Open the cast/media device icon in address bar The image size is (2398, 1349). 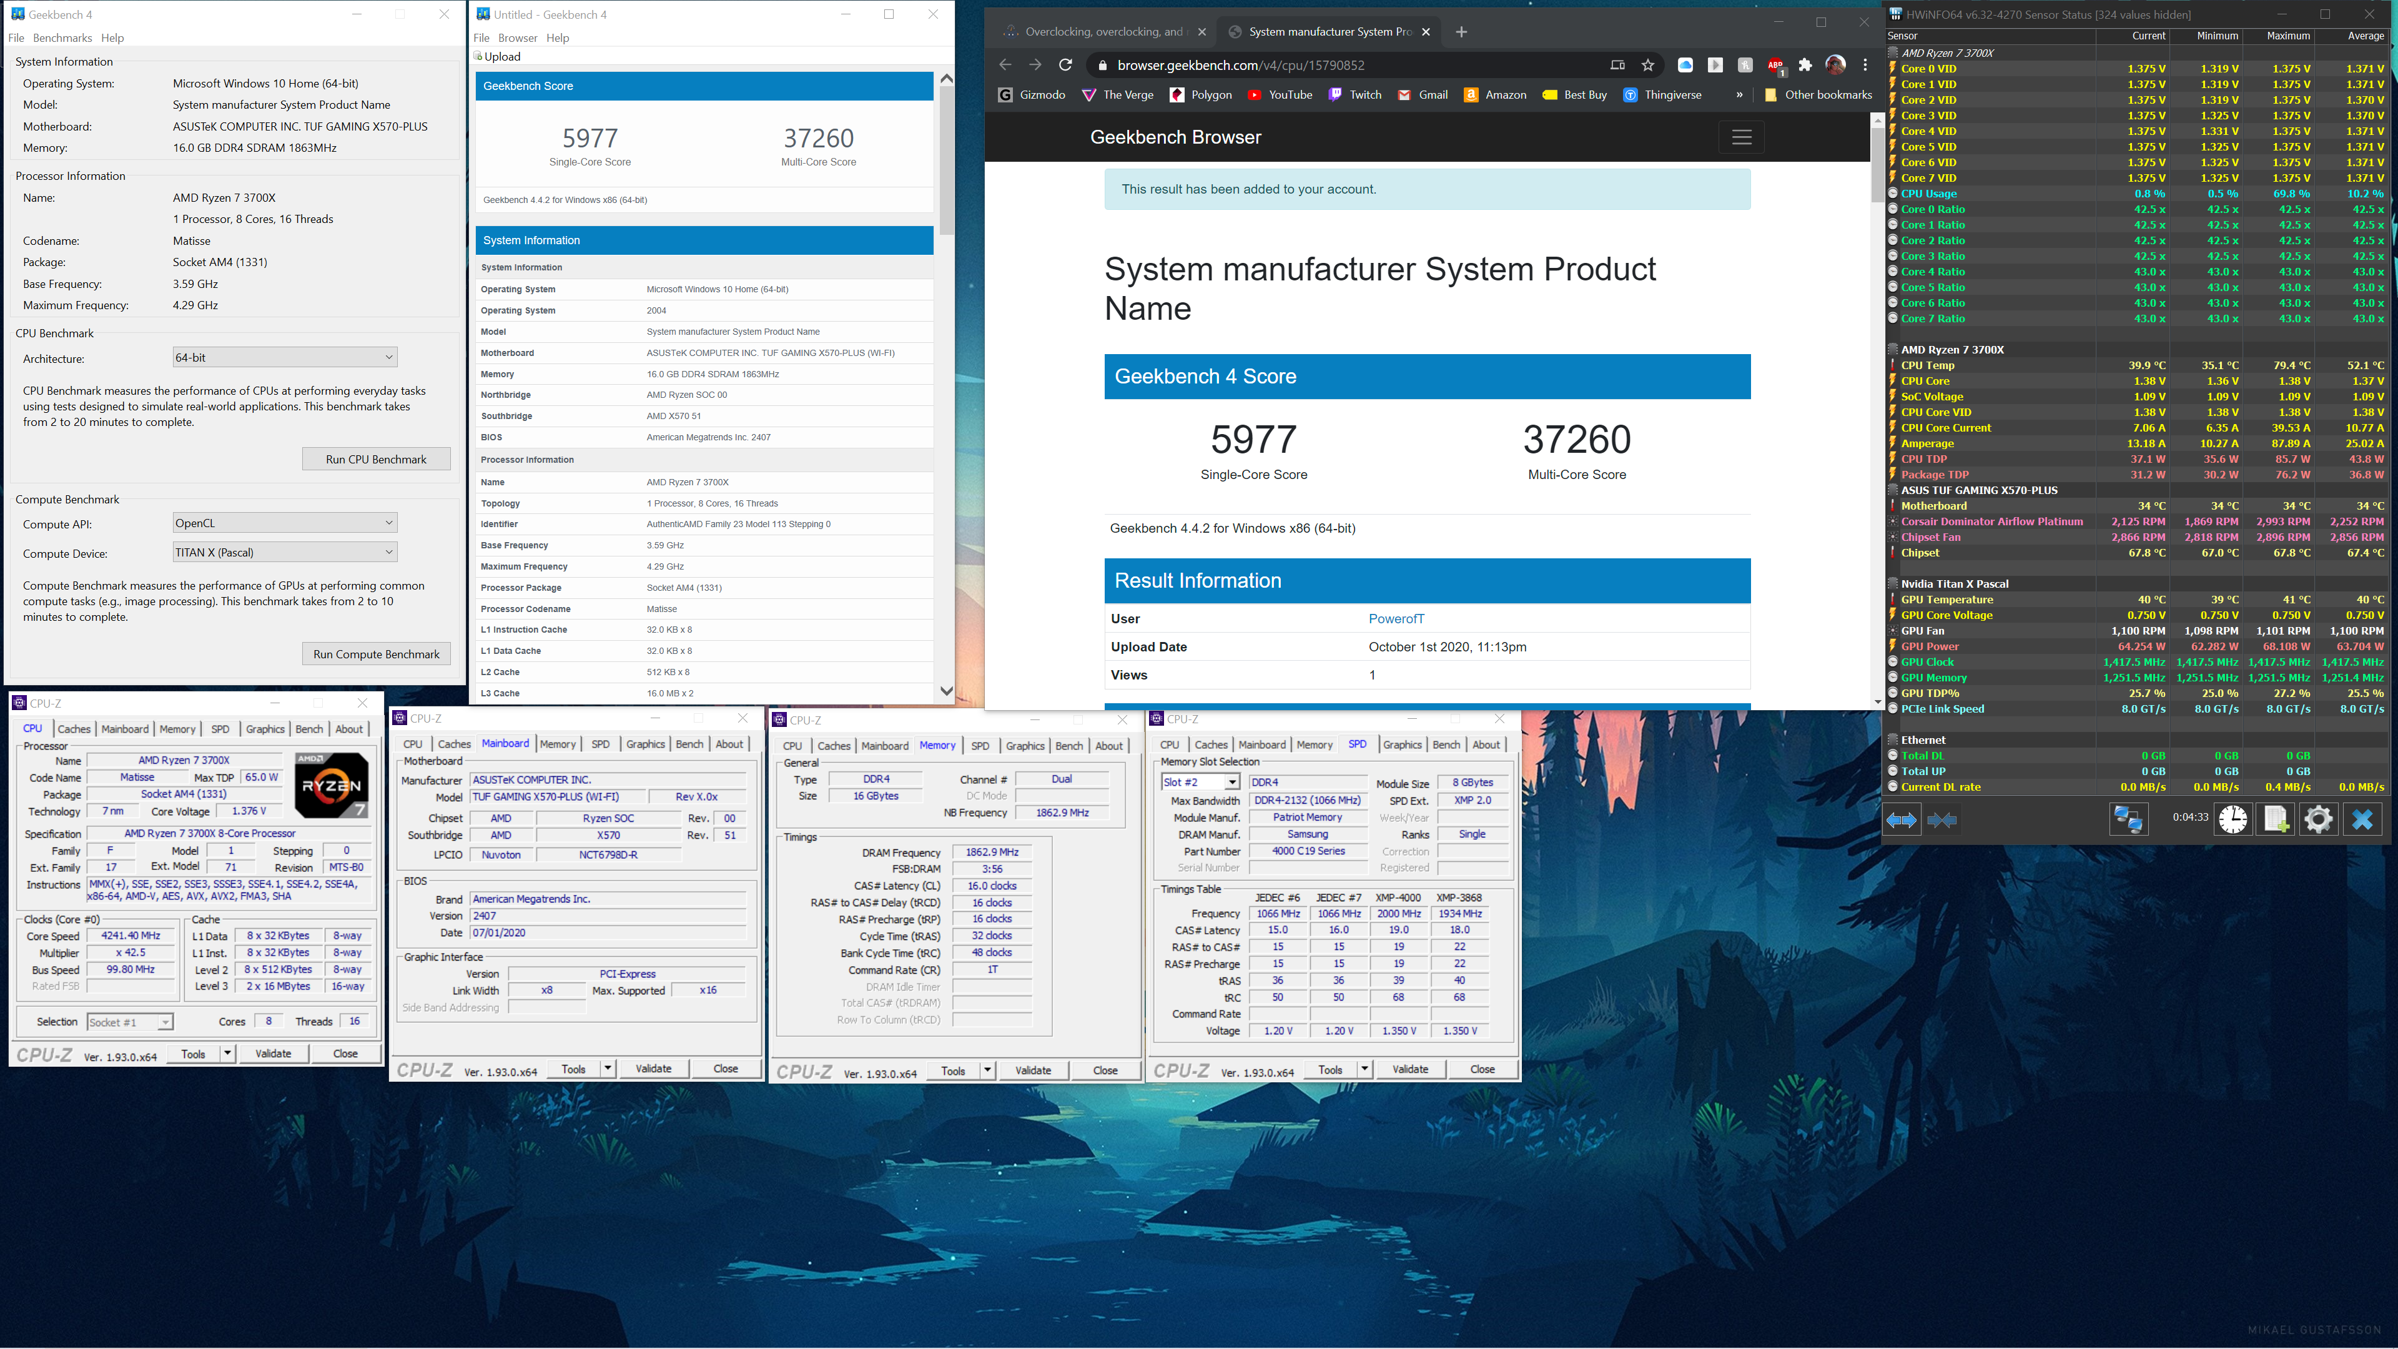click(1618, 65)
